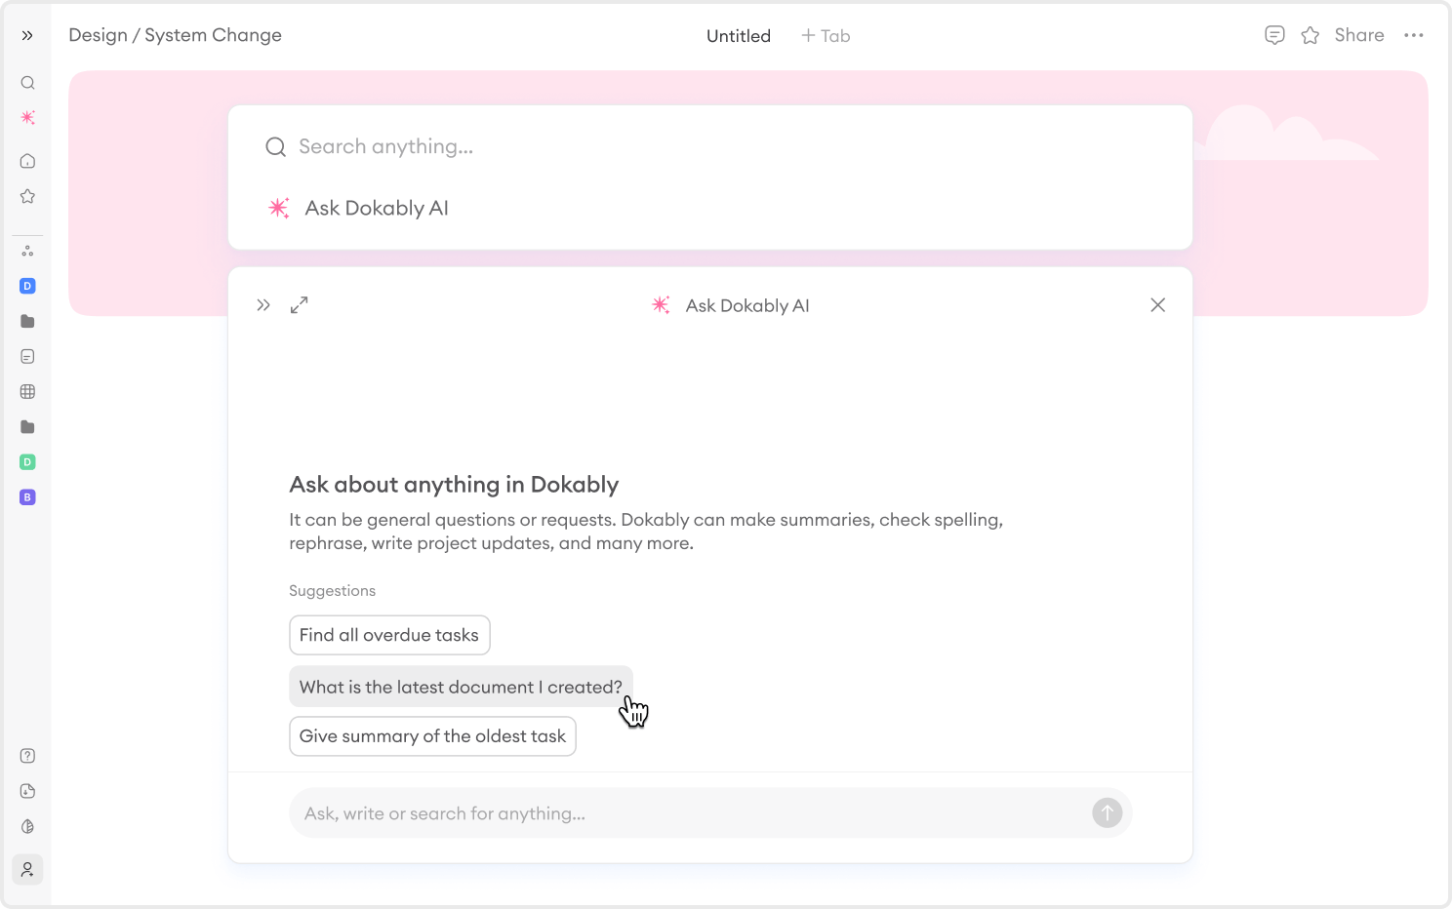Screen dimensions: 1452x909
Task: Select the Untitled tab
Action: pos(739,36)
